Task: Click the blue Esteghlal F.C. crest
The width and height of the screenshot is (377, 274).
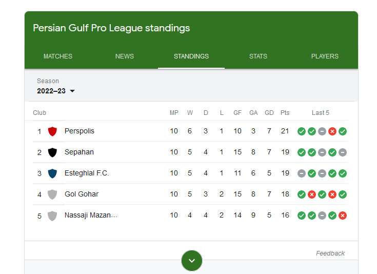Action: click(52, 173)
